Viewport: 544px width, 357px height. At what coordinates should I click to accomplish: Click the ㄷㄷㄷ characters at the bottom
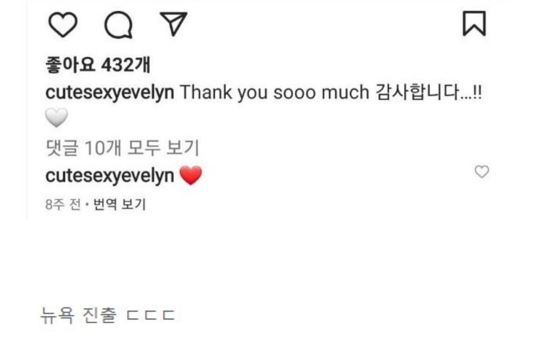pos(151,315)
